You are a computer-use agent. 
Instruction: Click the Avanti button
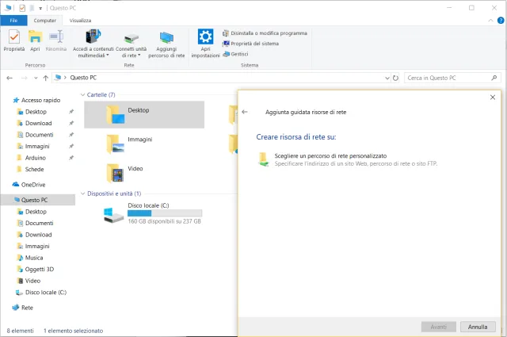tap(438, 327)
